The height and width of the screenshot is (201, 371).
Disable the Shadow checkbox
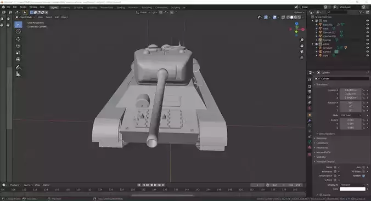364,176
